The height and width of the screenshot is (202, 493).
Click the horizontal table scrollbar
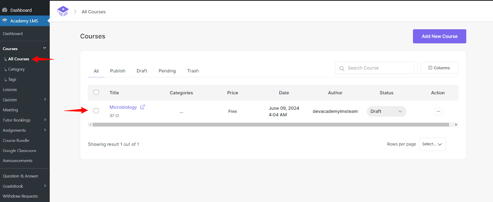click(x=271, y=125)
